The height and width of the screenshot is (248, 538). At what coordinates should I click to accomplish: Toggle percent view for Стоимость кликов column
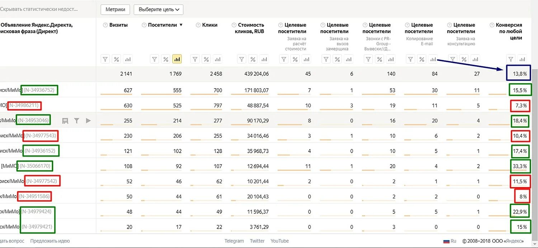point(253,59)
